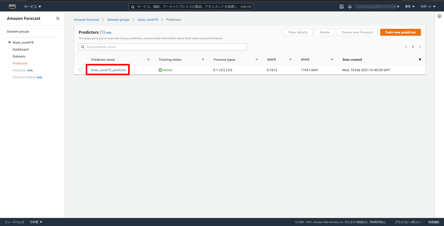Open the CloudShell terminal icon
Viewport: 444px width, 226px height.
[x=342, y=7]
